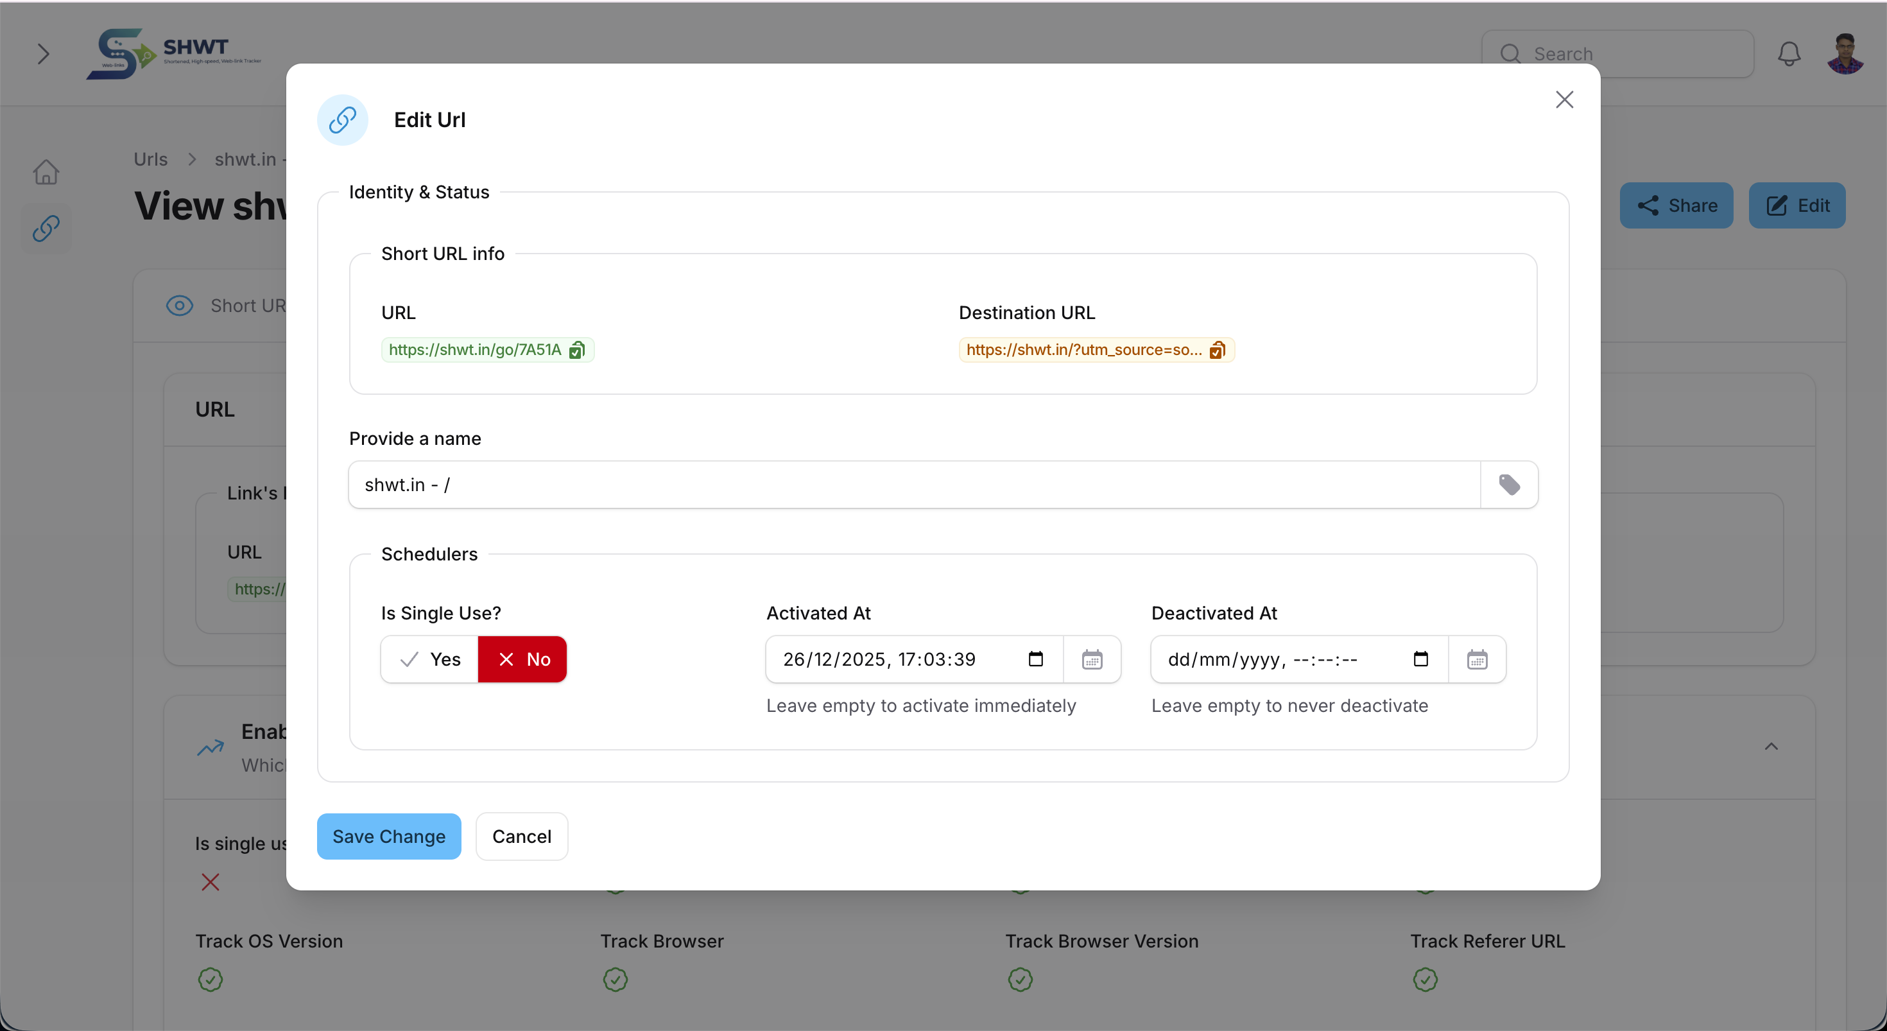Click the tag icon beside name field
1887x1031 pixels.
click(1508, 484)
